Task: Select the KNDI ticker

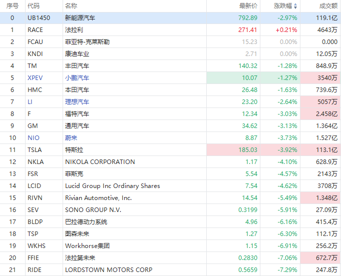Action: coord(35,54)
